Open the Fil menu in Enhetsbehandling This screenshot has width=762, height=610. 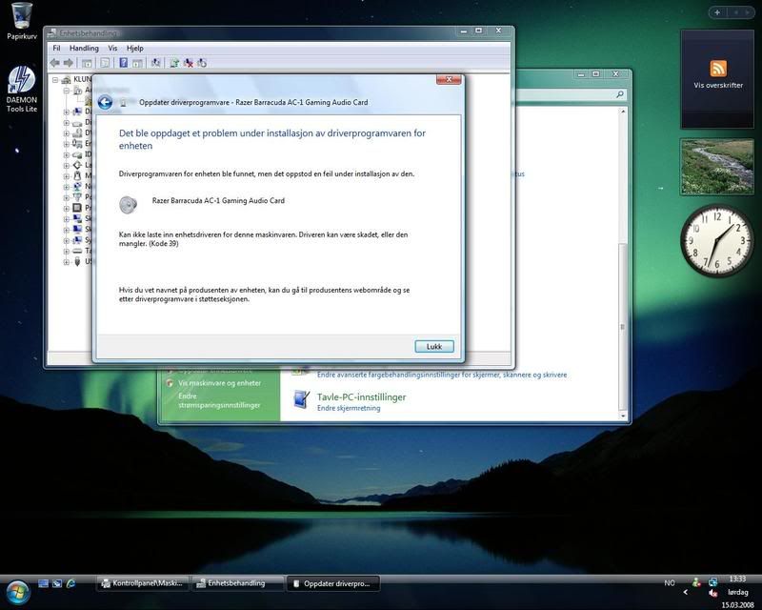click(56, 49)
